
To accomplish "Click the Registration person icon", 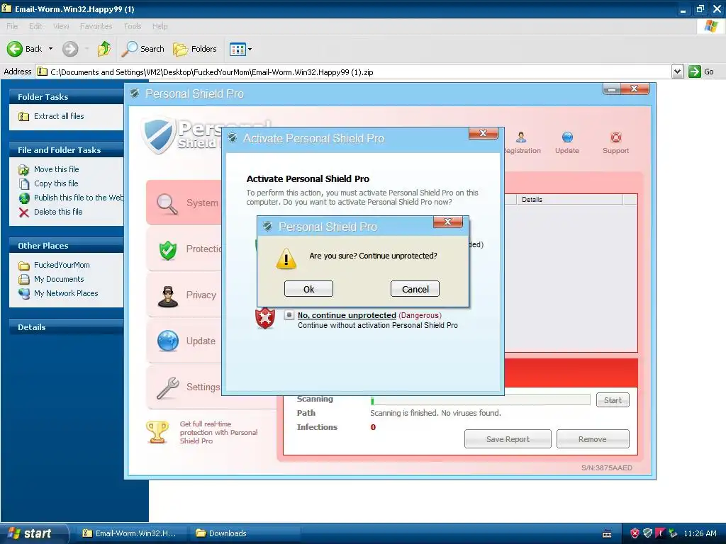I will coord(521,137).
